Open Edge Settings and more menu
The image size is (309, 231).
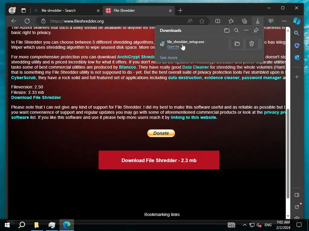(284, 21)
